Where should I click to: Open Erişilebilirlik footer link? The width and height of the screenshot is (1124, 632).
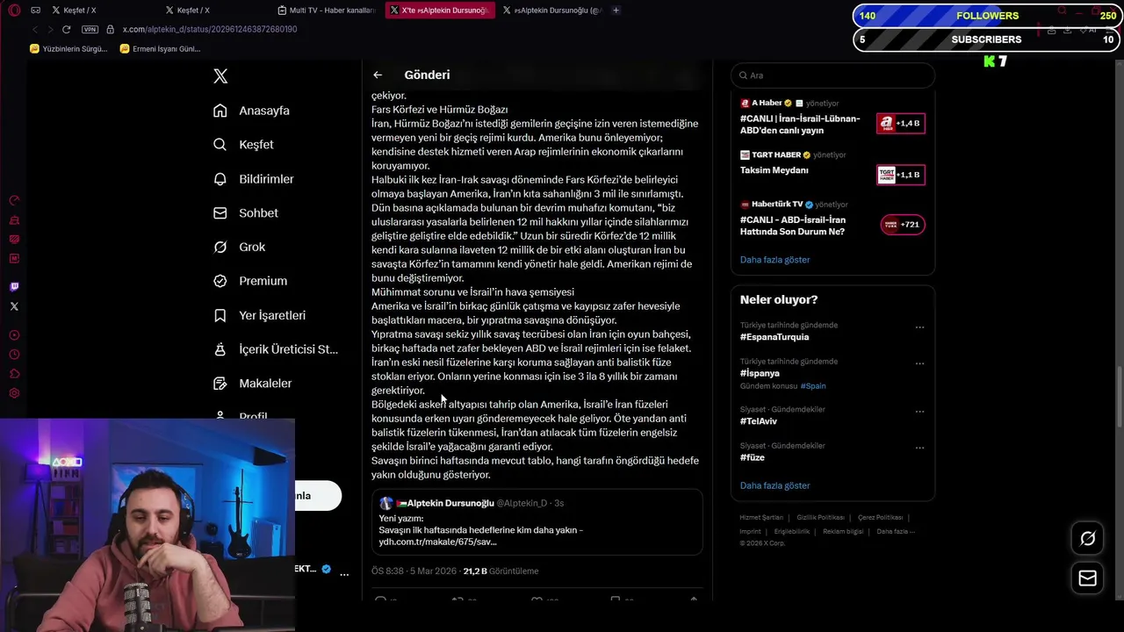click(792, 531)
